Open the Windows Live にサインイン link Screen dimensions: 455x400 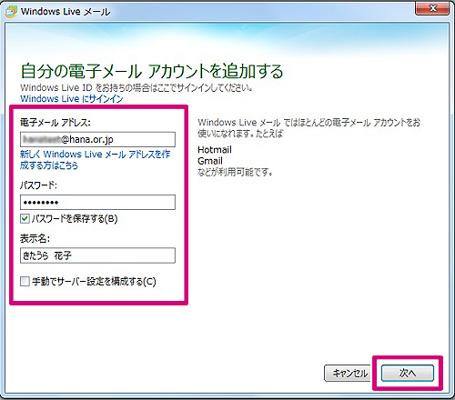tap(72, 99)
